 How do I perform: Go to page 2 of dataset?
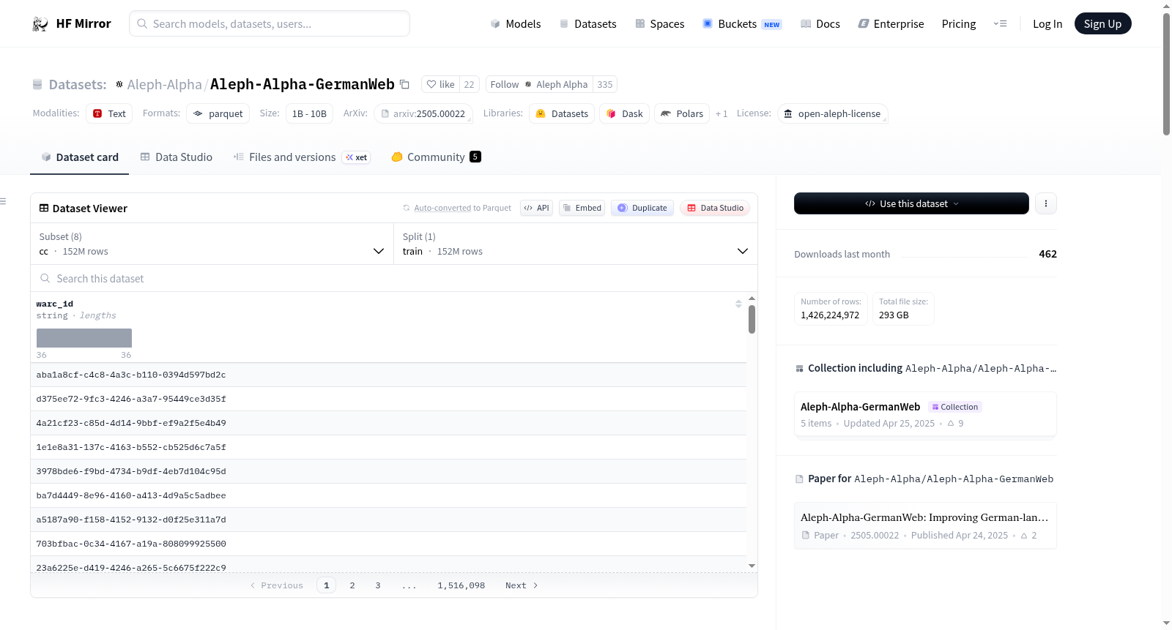352,585
